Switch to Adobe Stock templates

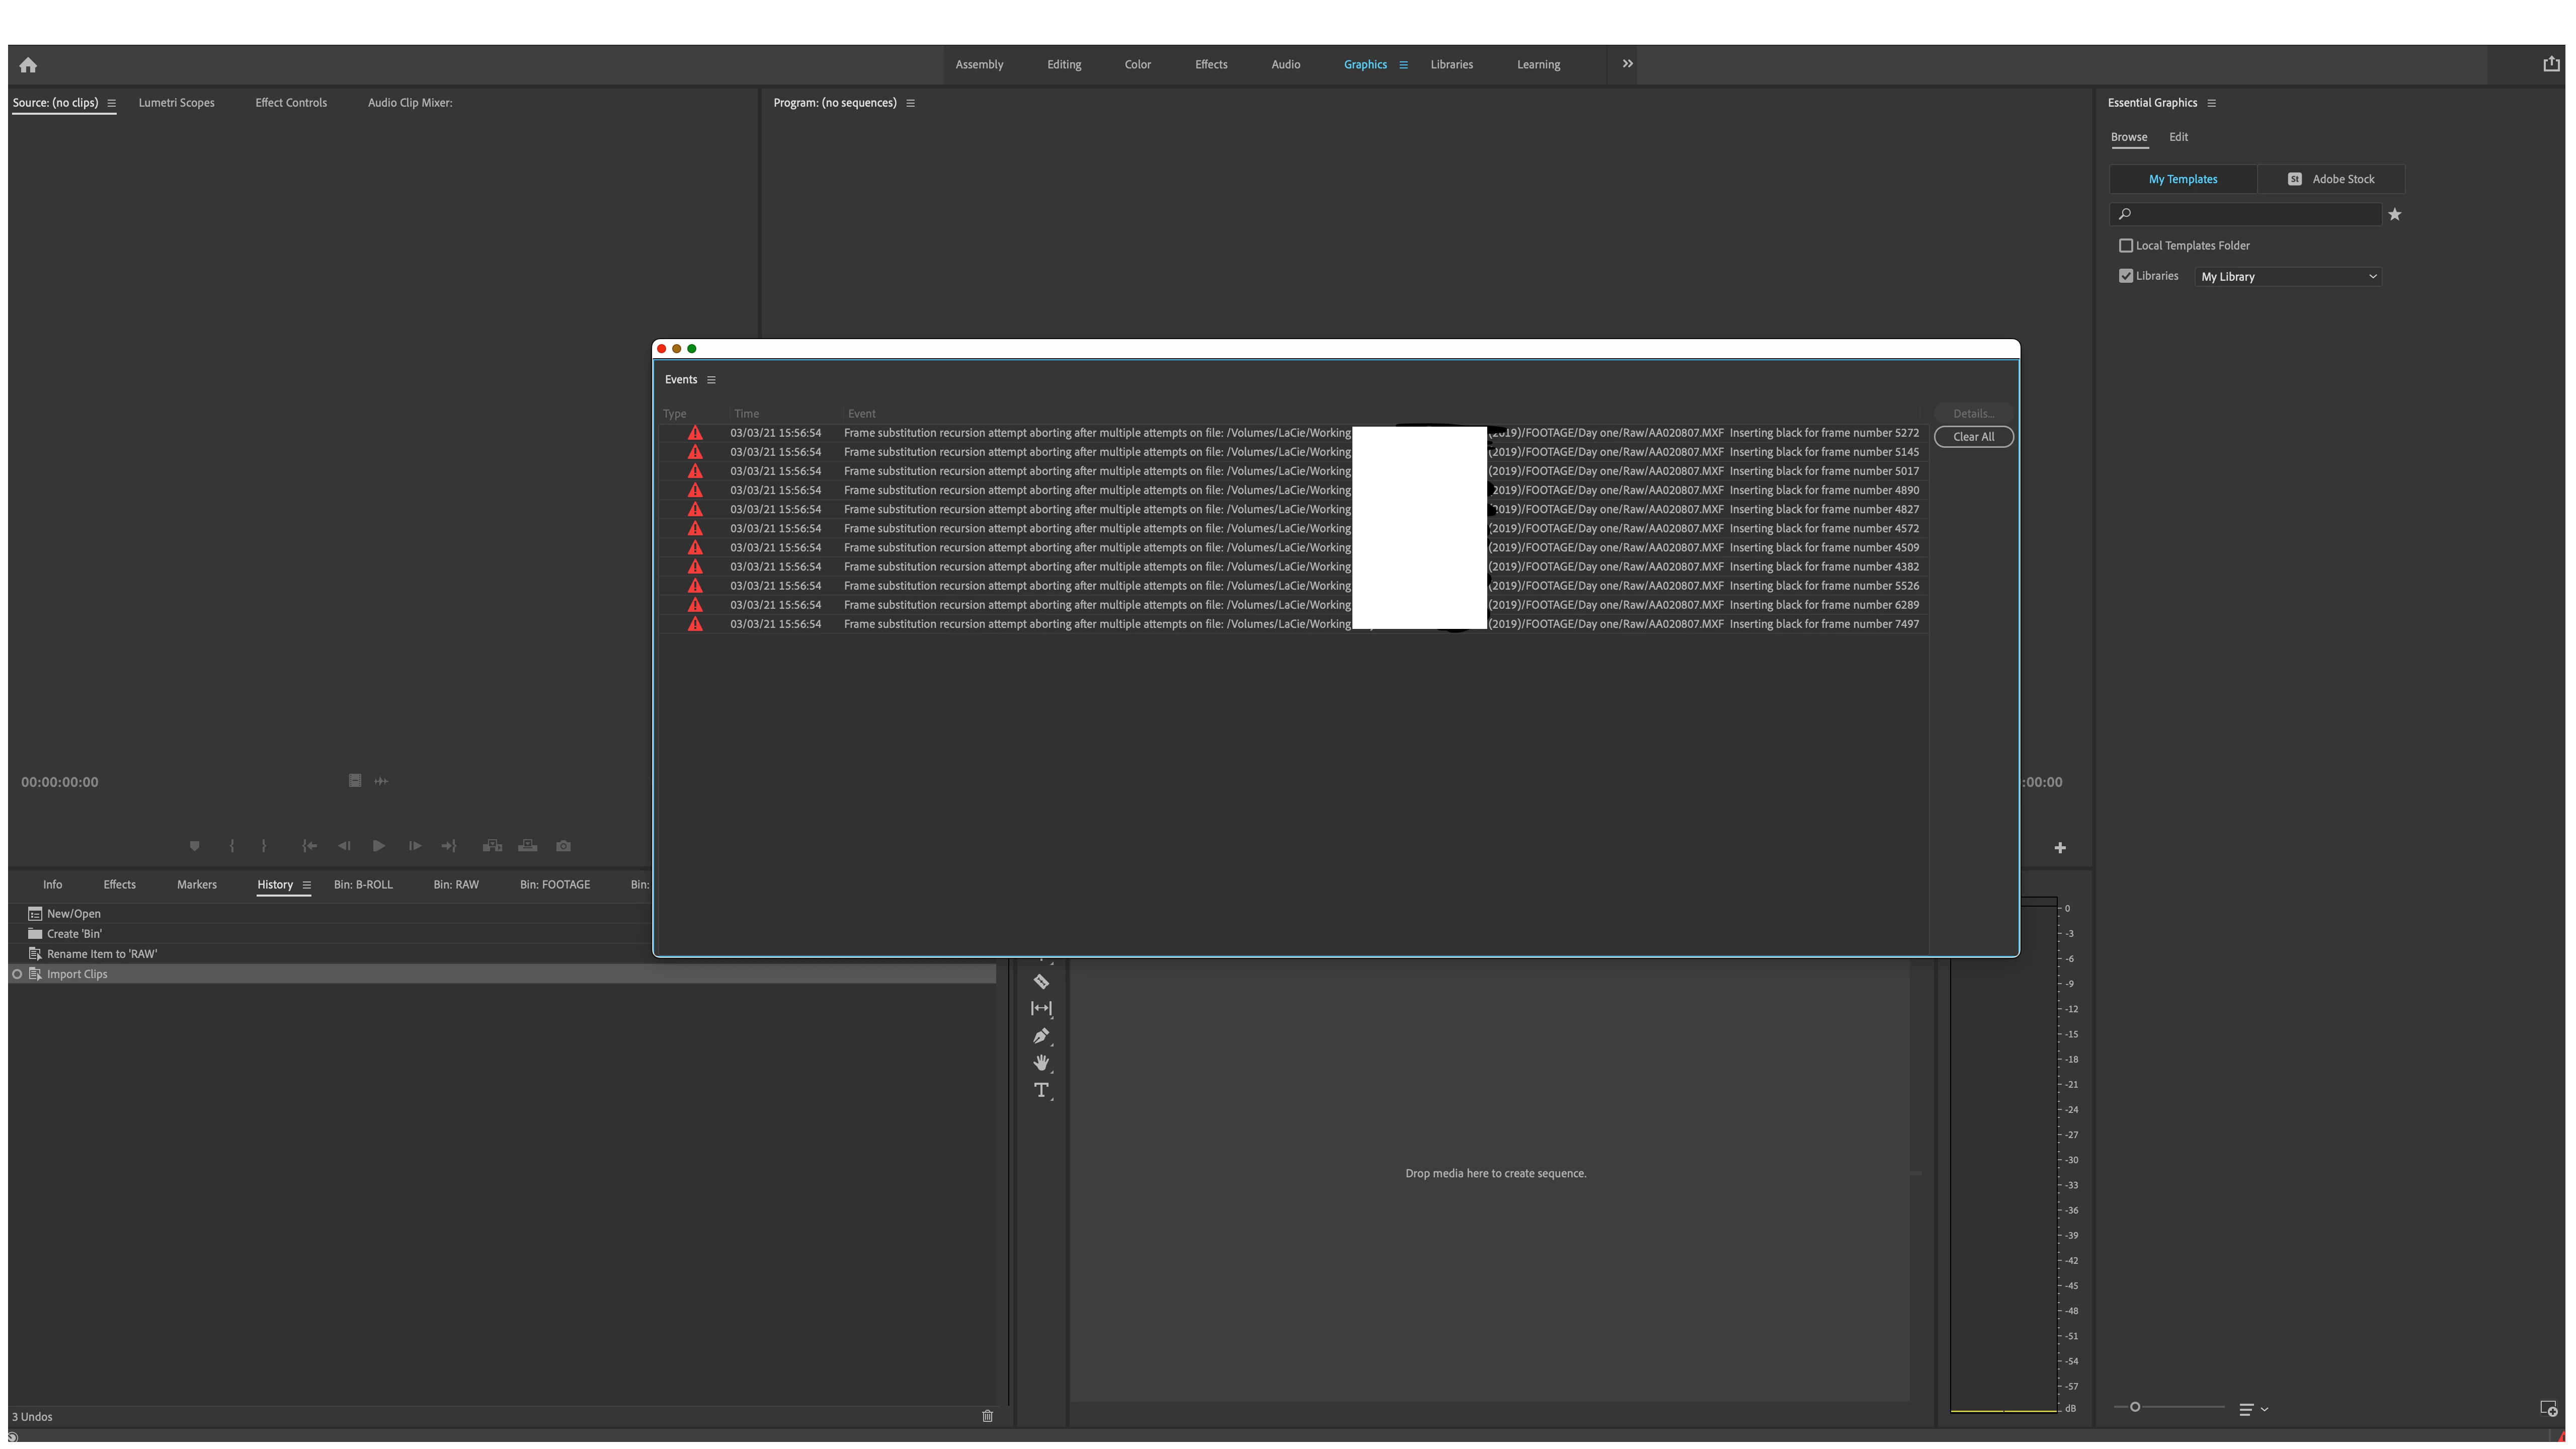(x=2331, y=179)
